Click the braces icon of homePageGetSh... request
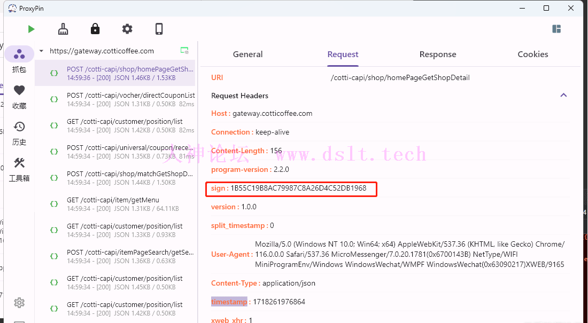588x323 pixels. (x=54, y=73)
